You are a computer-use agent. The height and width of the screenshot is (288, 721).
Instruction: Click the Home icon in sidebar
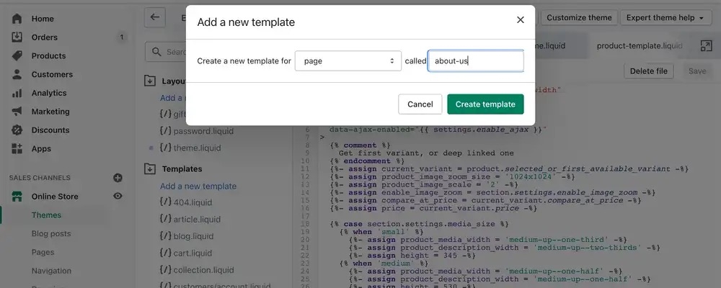click(17, 18)
